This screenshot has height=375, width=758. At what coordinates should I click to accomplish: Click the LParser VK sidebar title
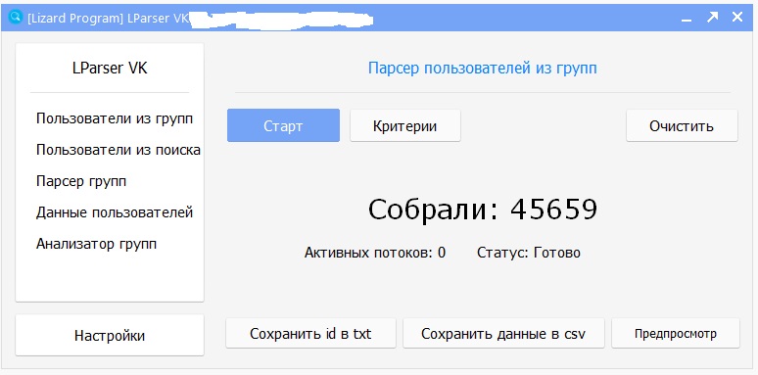pos(110,69)
